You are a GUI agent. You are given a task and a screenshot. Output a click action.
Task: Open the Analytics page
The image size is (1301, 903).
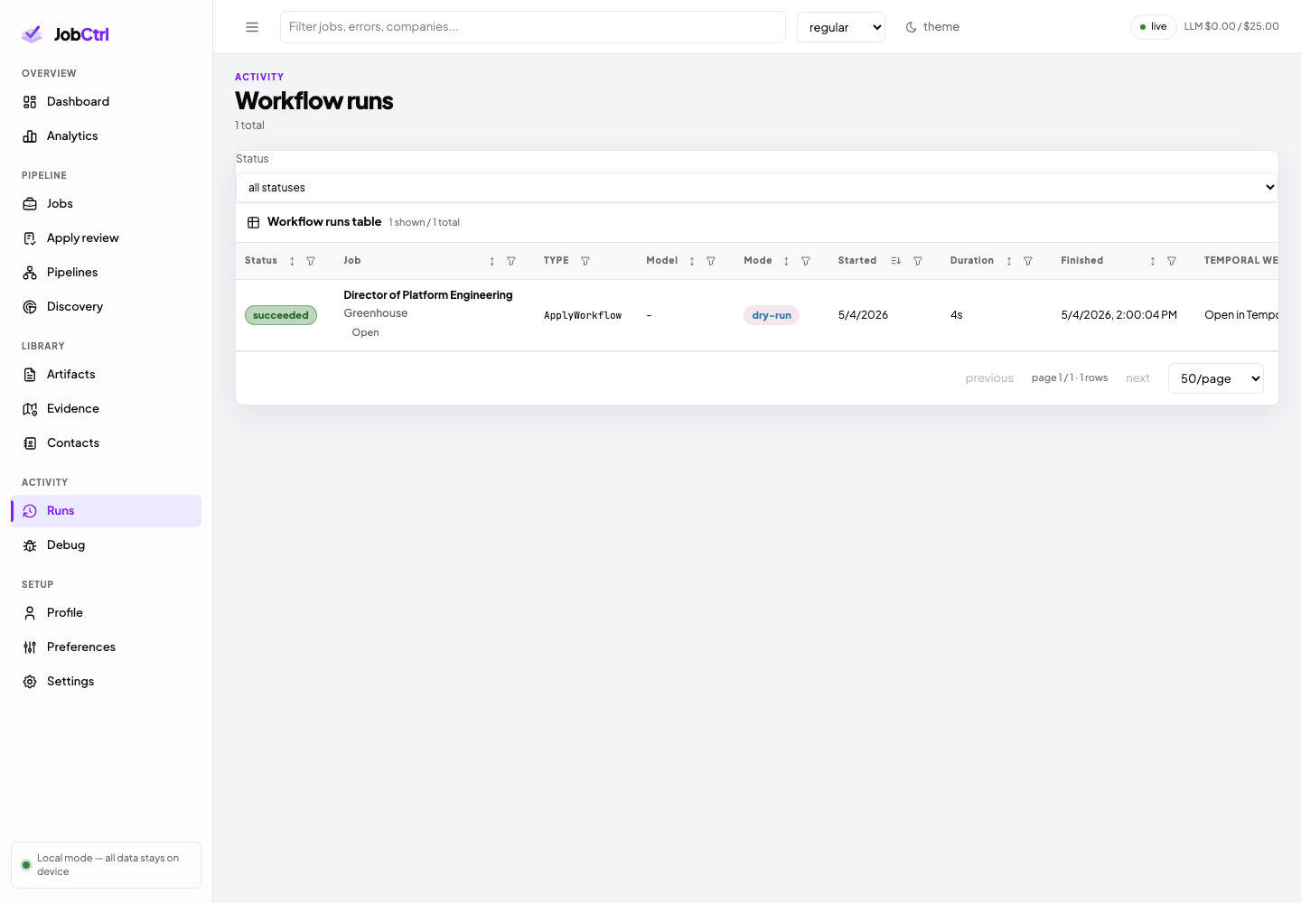(106, 136)
